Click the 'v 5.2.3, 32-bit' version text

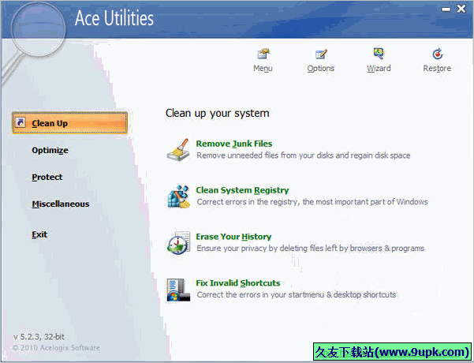pyautogui.click(x=39, y=337)
